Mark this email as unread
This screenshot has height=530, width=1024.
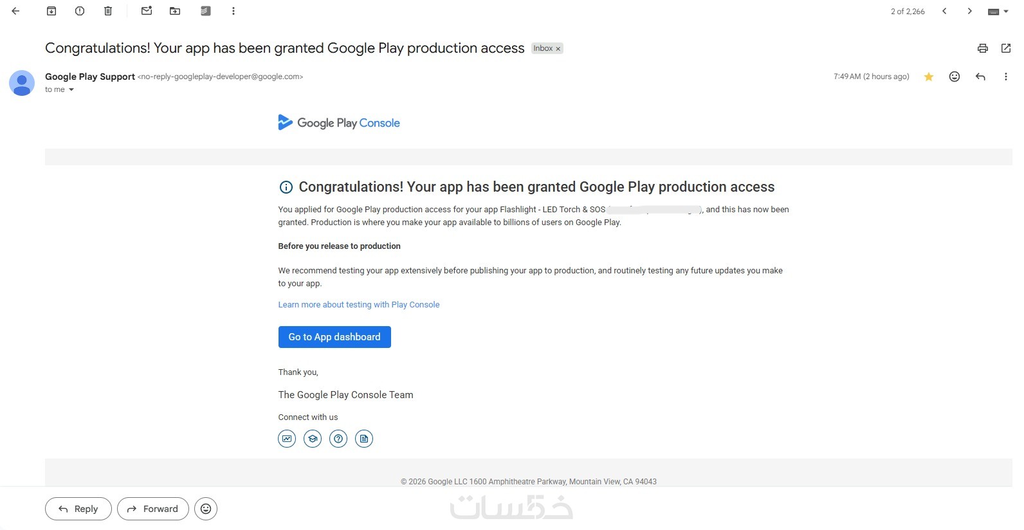point(147,11)
